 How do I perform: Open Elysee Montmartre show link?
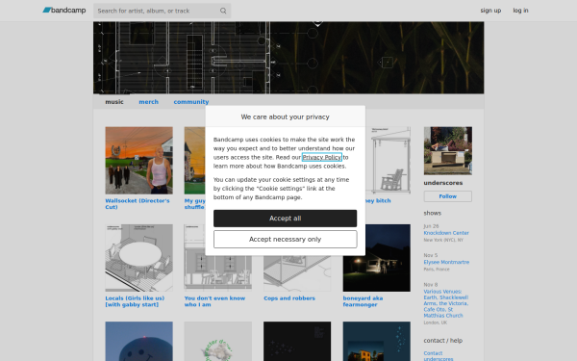pyautogui.click(x=446, y=262)
